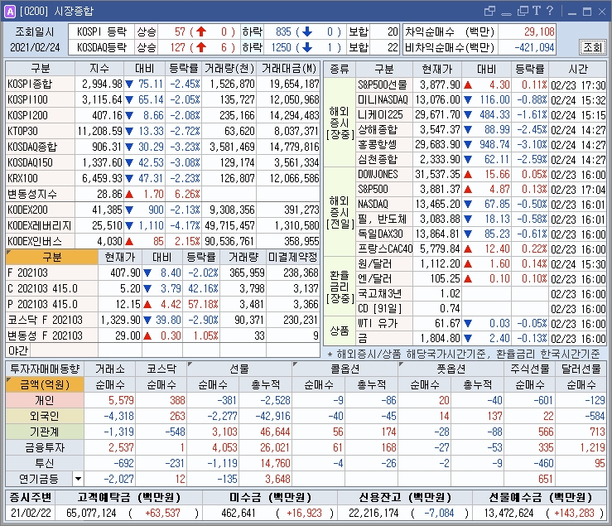Screen dimensions: 612x526
Task: Select the 금 gold commodity row
Action: (x=481, y=338)
